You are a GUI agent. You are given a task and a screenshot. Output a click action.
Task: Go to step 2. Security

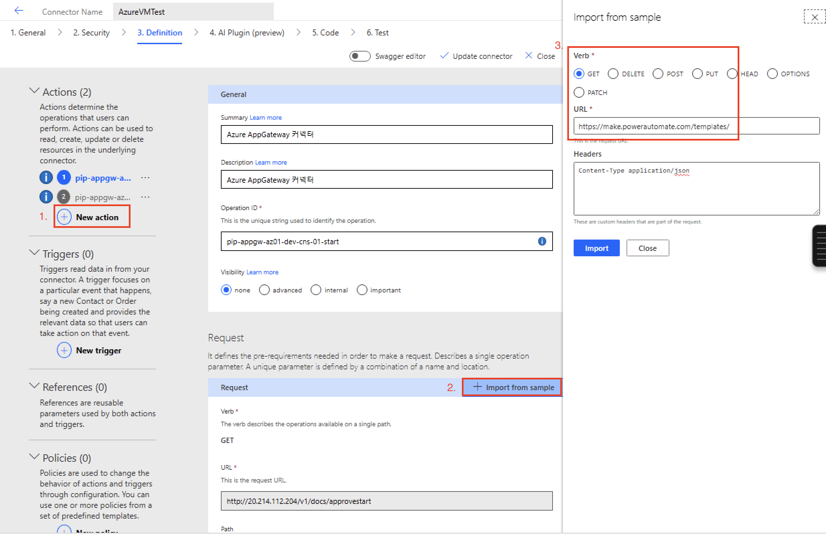coord(91,32)
